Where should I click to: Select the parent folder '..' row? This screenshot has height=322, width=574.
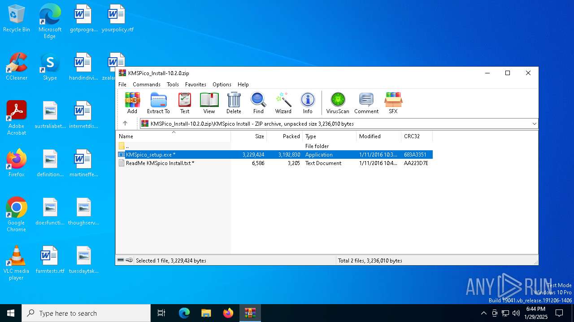(x=274, y=146)
